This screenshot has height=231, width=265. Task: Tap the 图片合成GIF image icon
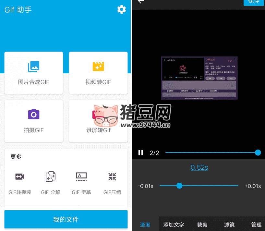pos(34,67)
